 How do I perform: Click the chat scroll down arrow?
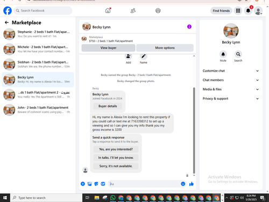[x=194, y=176]
